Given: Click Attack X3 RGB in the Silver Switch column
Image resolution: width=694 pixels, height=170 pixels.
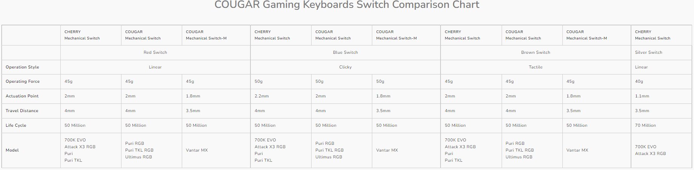Looking at the screenshot, I should pyautogui.click(x=650, y=154).
